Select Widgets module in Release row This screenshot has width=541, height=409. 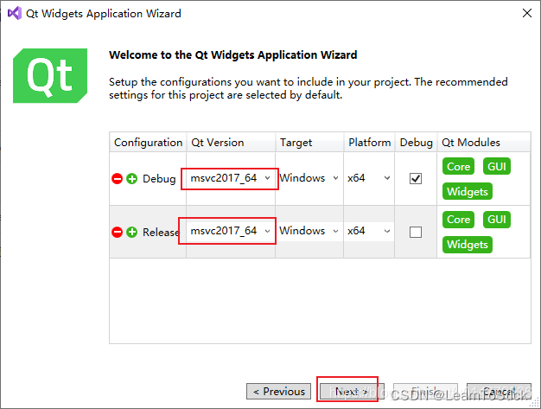(468, 245)
